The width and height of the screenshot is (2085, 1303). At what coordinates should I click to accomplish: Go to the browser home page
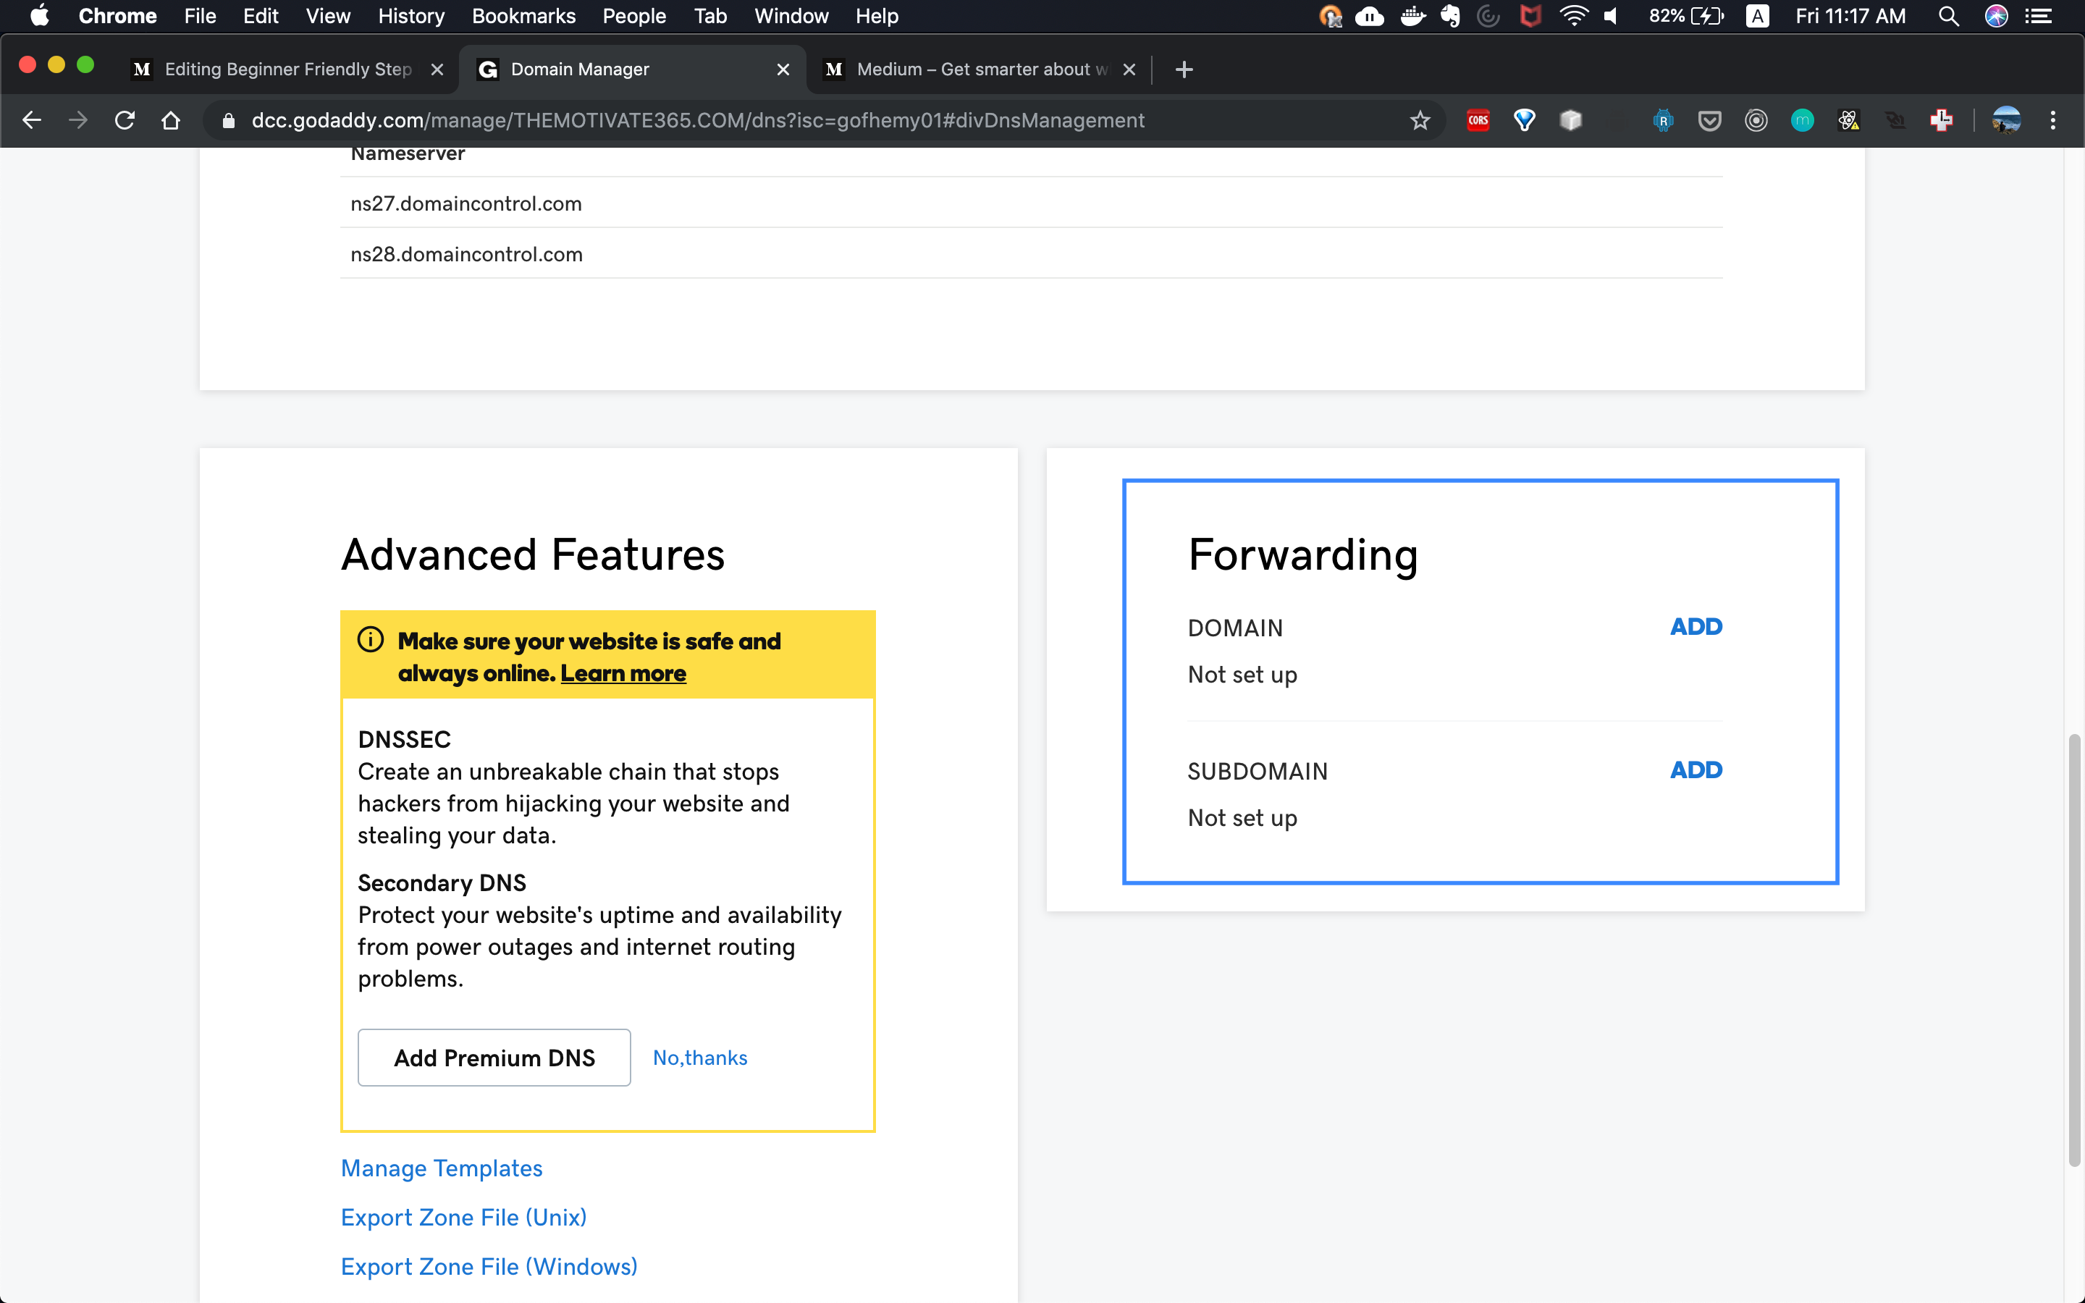[171, 121]
